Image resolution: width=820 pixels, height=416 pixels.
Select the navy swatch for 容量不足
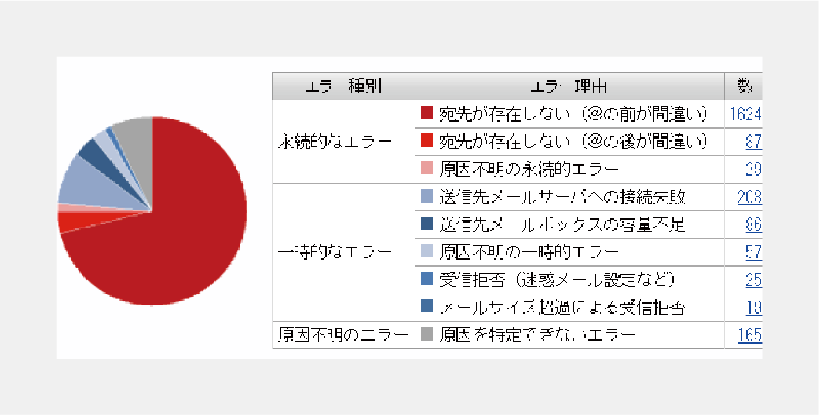pyautogui.click(x=427, y=224)
